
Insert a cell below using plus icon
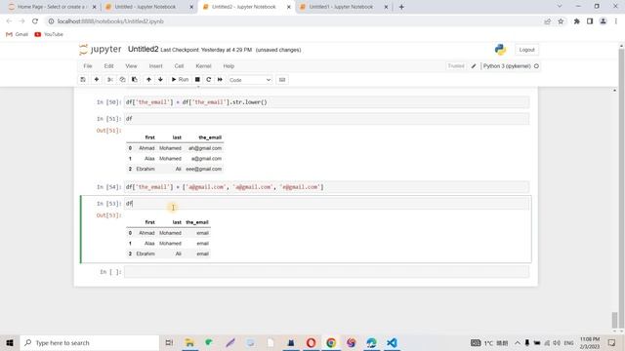[x=97, y=80]
